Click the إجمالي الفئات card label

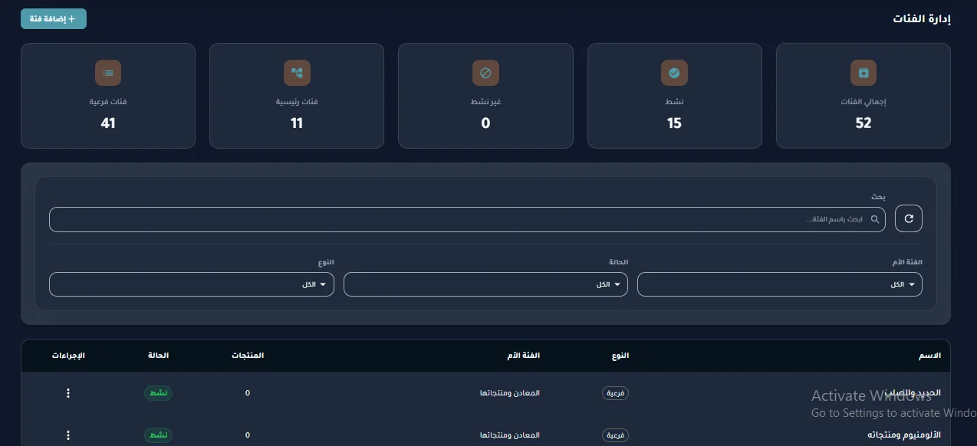[864, 102]
